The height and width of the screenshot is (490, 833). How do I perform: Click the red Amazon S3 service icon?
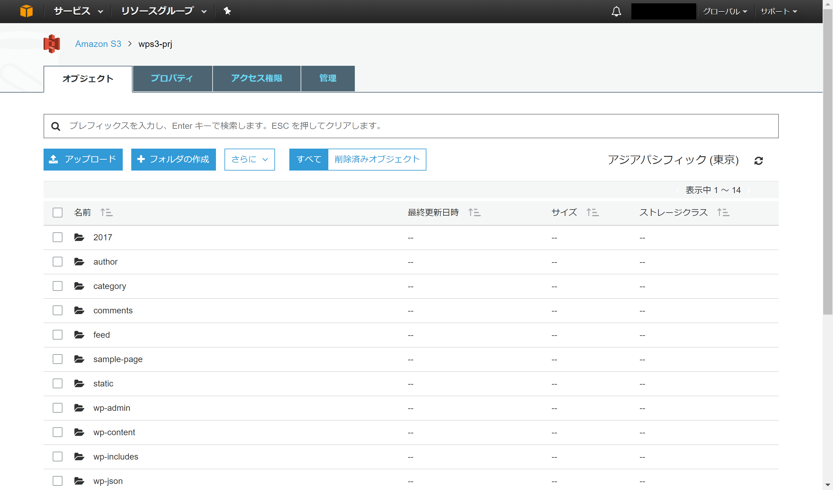(x=51, y=44)
